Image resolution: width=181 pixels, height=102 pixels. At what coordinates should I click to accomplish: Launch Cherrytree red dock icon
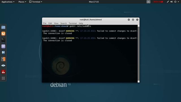click(x=3, y=72)
